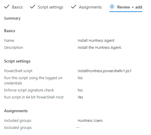Click the Basics step checkmark icon
This screenshot has width=151, height=135.
[7, 7]
